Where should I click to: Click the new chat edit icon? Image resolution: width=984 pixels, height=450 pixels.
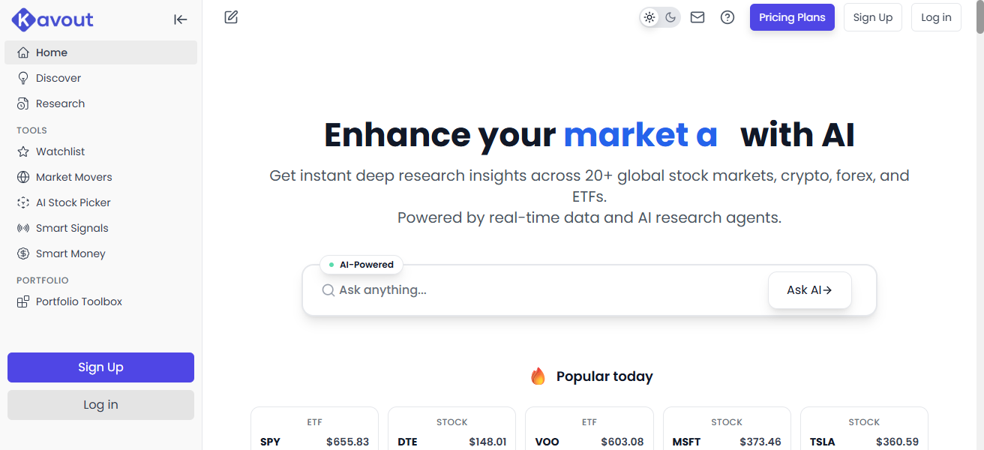tap(231, 17)
